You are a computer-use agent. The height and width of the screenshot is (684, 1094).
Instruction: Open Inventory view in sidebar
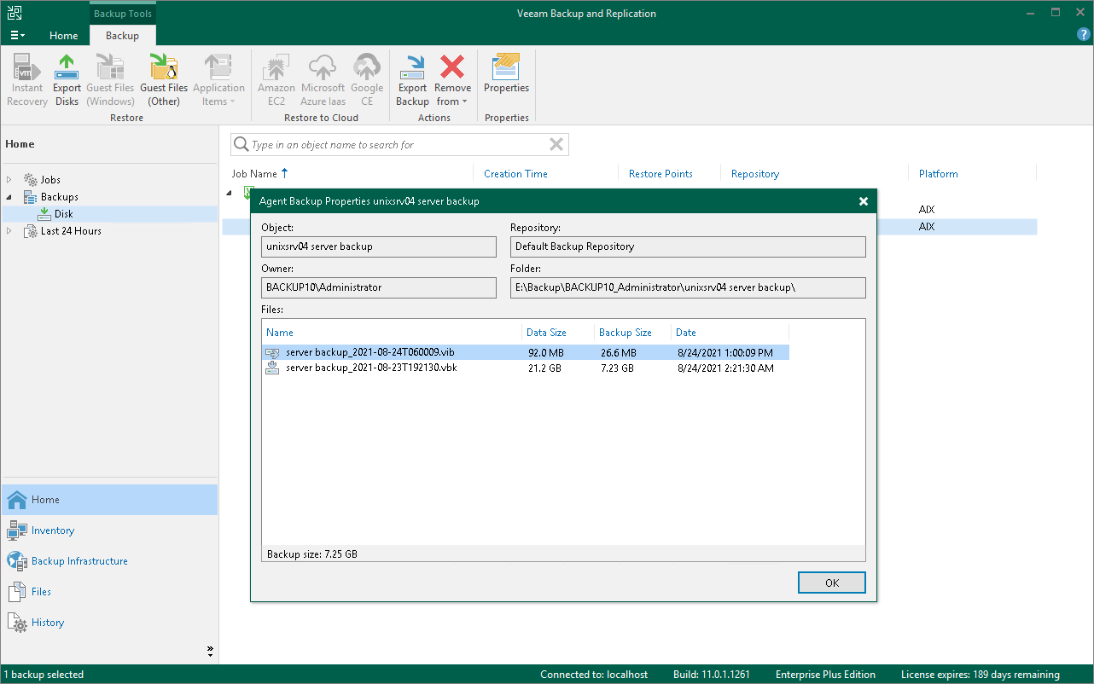(53, 530)
